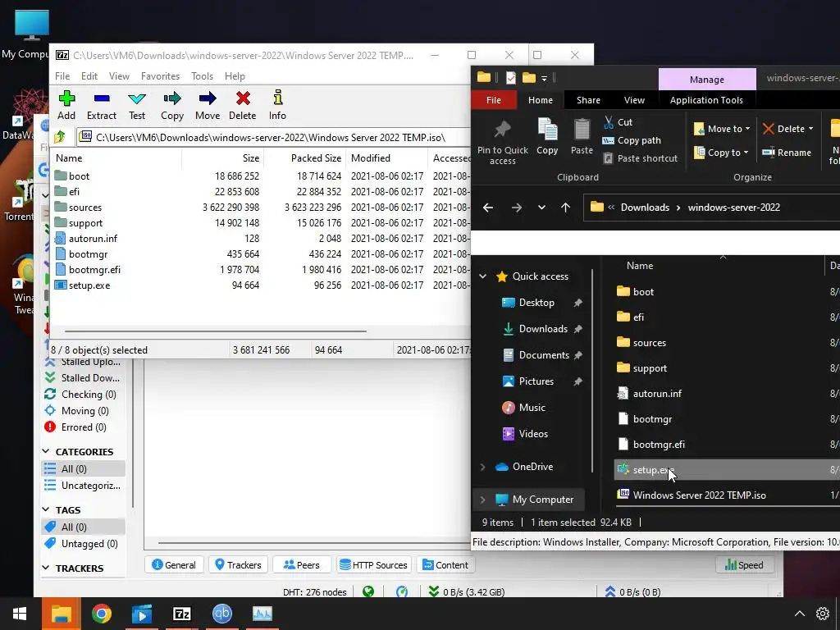Viewport: 840px width, 630px height.
Task: Go up one folder level in 7-Zip
Action: (60, 137)
